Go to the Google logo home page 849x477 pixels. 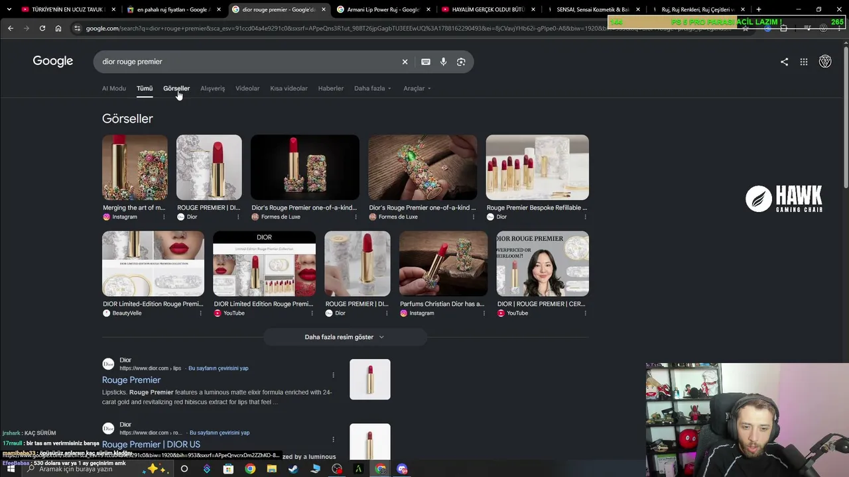[53, 61]
